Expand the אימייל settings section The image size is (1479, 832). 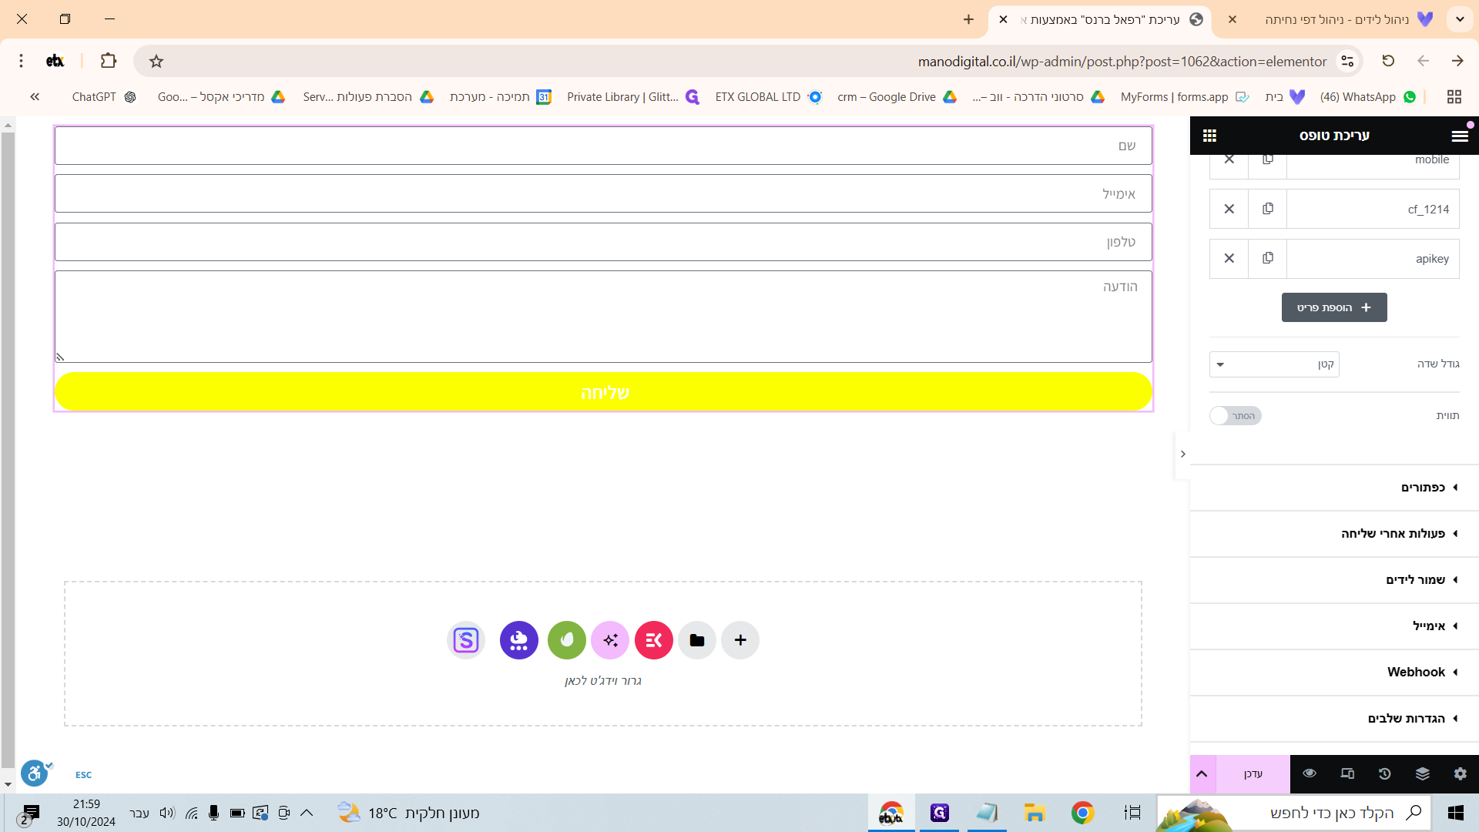pyautogui.click(x=1334, y=626)
